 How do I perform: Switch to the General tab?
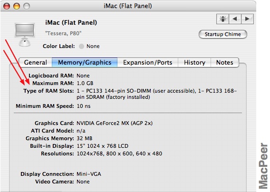pyautogui.click(x=35, y=62)
